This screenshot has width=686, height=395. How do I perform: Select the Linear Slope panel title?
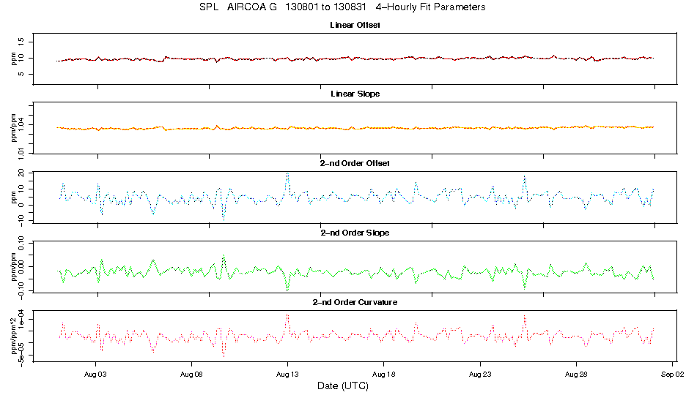[x=355, y=94]
